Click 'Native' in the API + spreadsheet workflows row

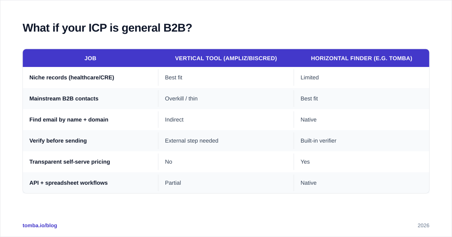coord(308,183)
